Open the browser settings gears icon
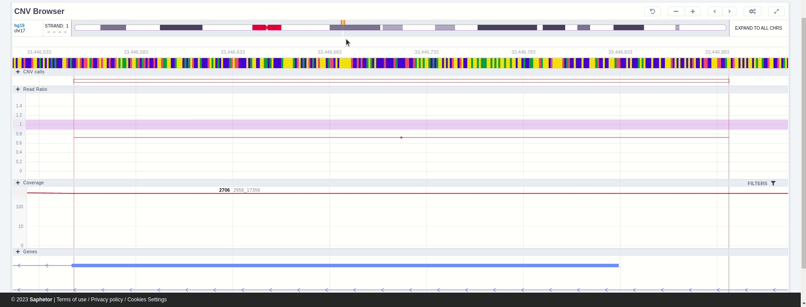This screenshot has height=307, width=806. coord(752,11)
